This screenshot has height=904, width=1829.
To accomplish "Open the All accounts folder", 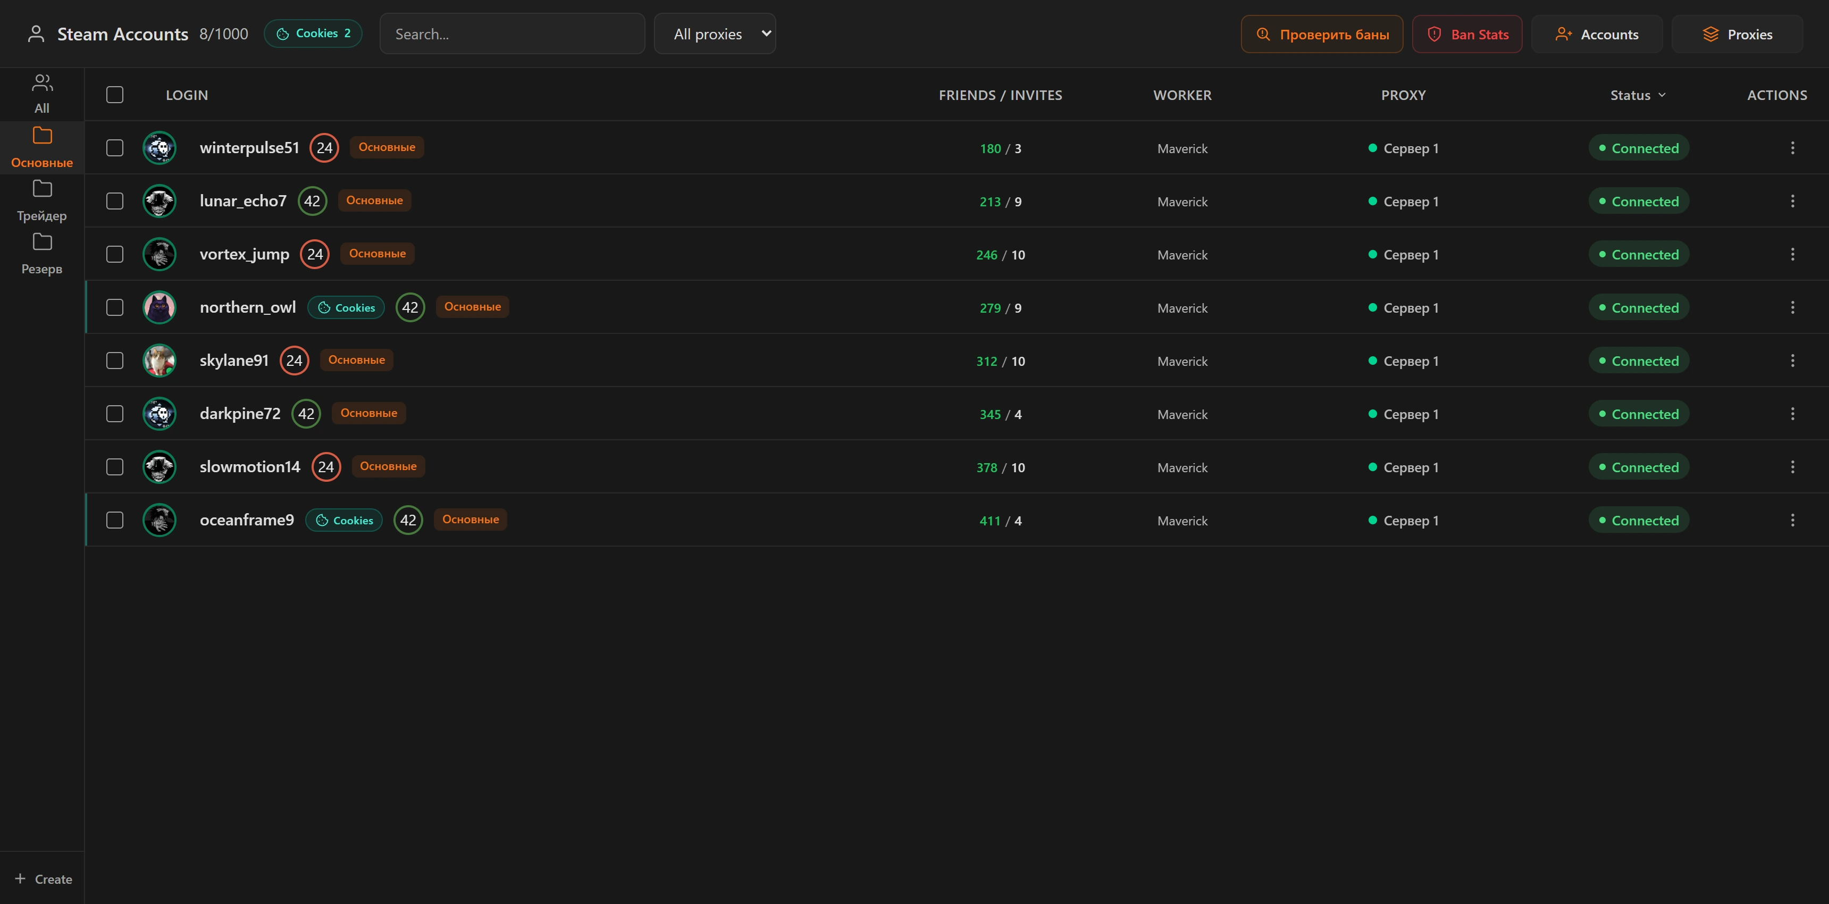I will coord(42,94).
